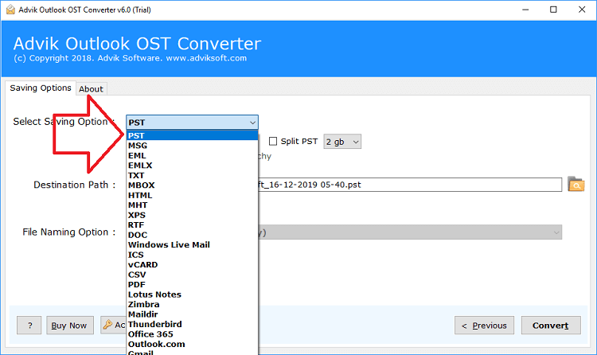Choose PST from the saving list
The image size is (597, 355).
click(x=193, y=135)
